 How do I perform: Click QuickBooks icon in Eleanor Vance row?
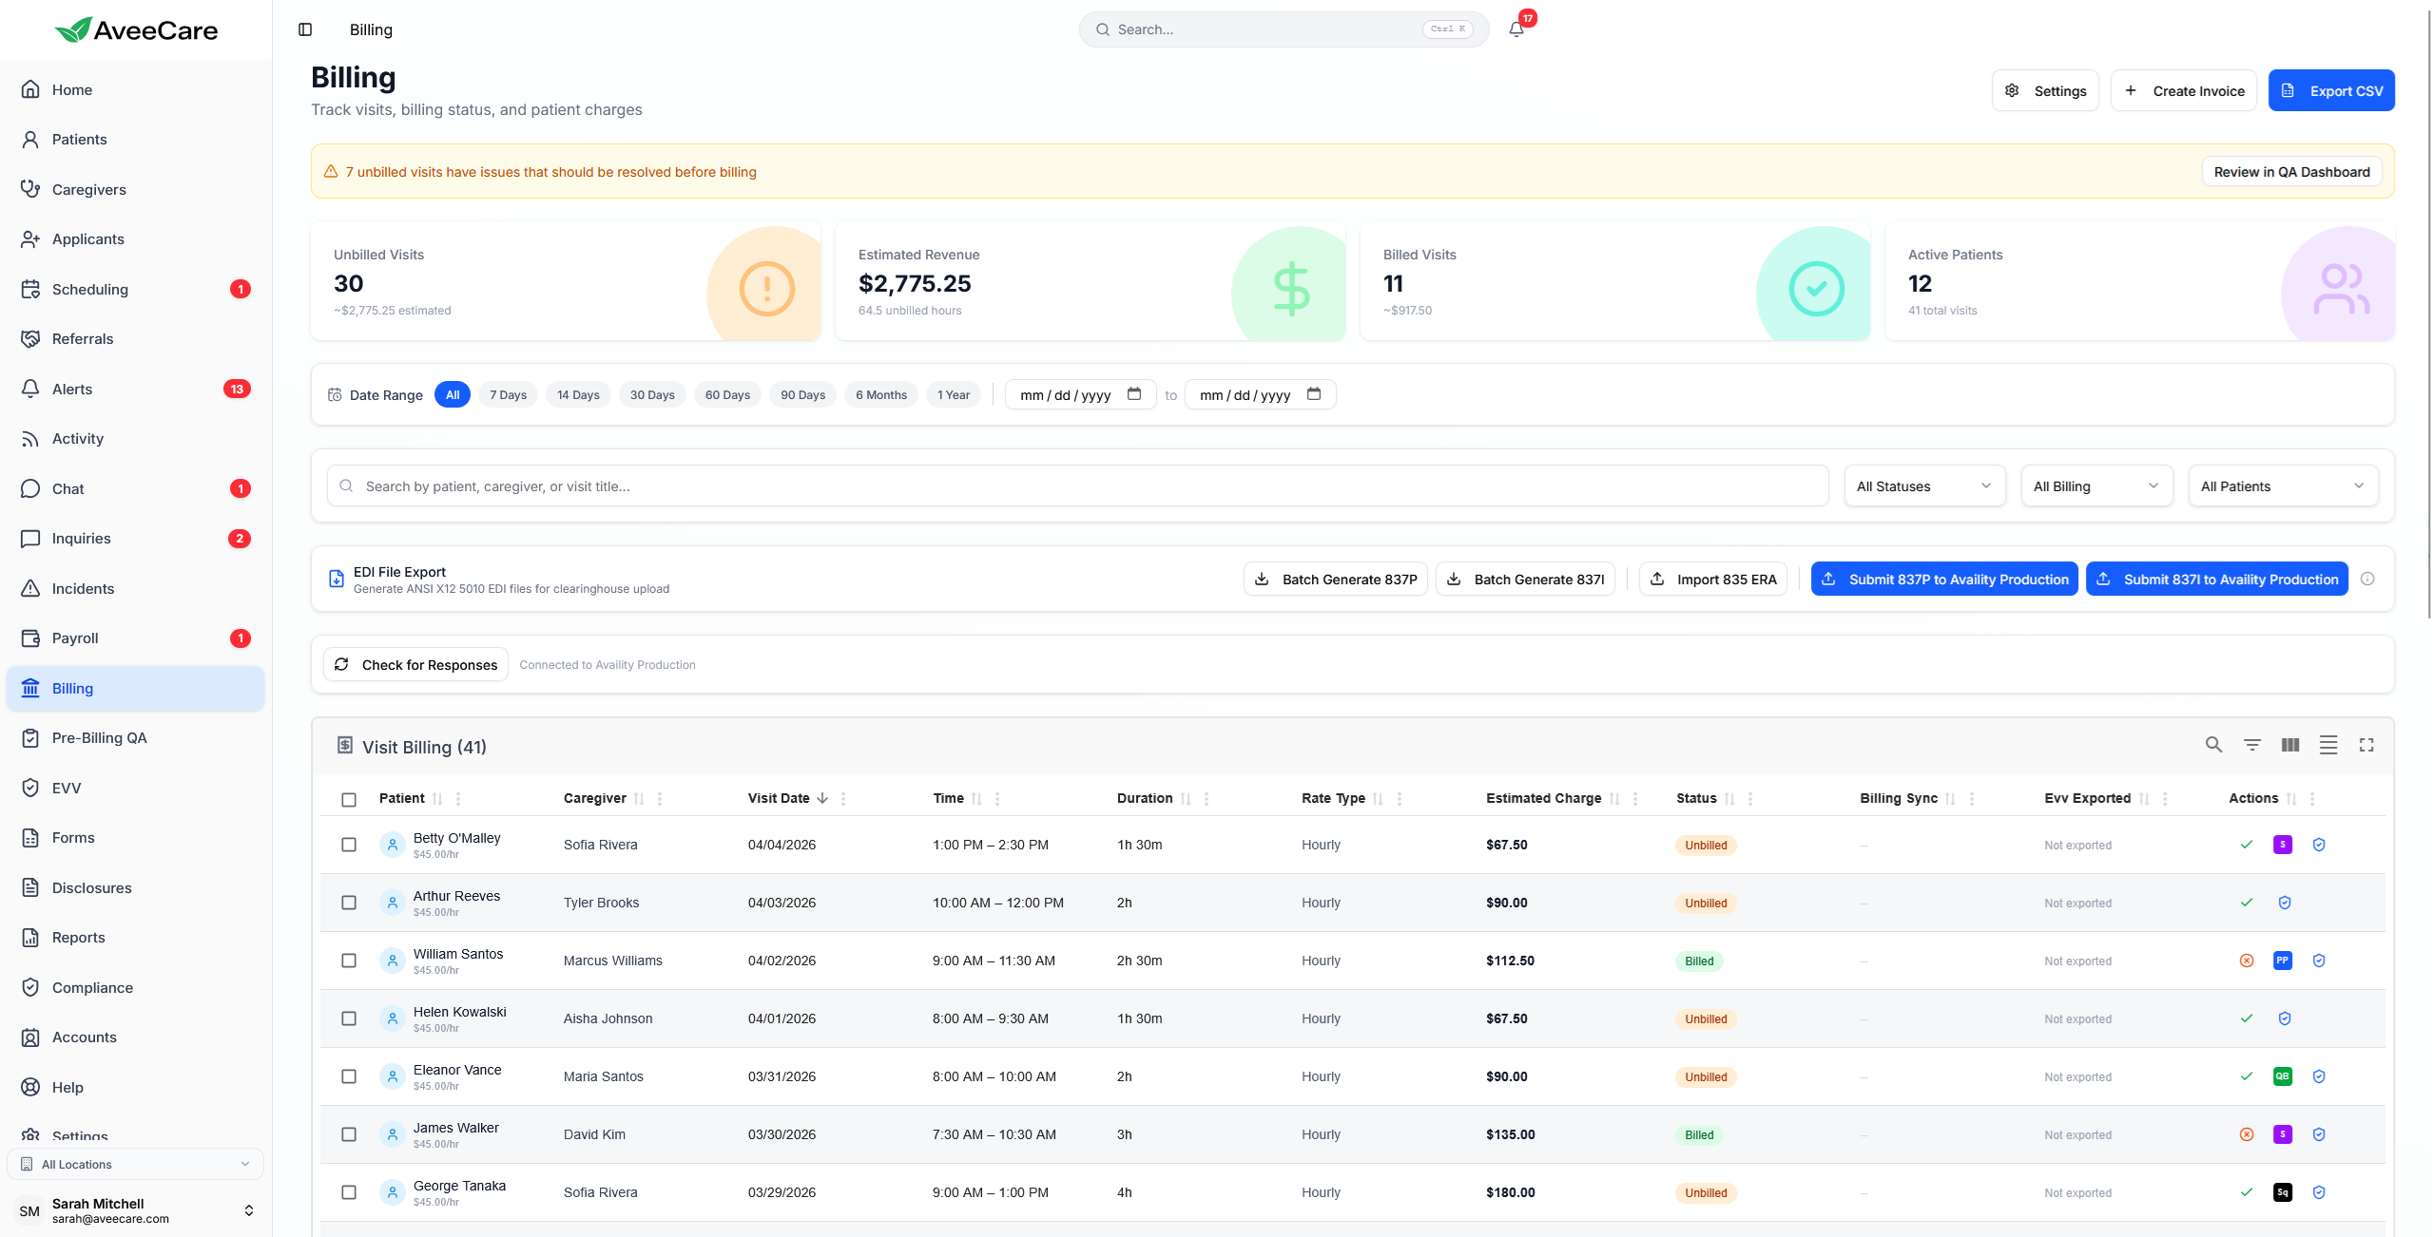pos(2282,1076)
